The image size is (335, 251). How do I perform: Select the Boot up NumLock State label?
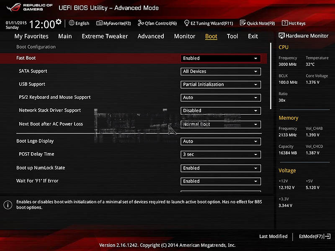[41, 168]
